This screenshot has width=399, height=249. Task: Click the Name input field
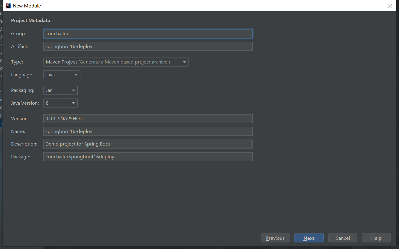tap(148, 132)
